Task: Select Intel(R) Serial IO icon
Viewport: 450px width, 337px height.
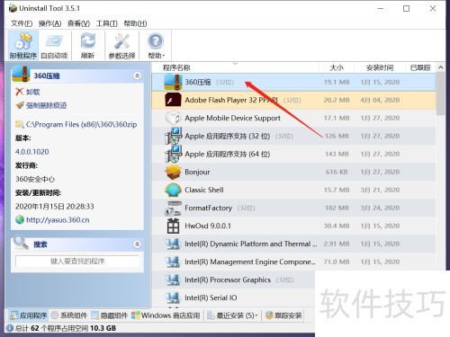Action: 173,297
